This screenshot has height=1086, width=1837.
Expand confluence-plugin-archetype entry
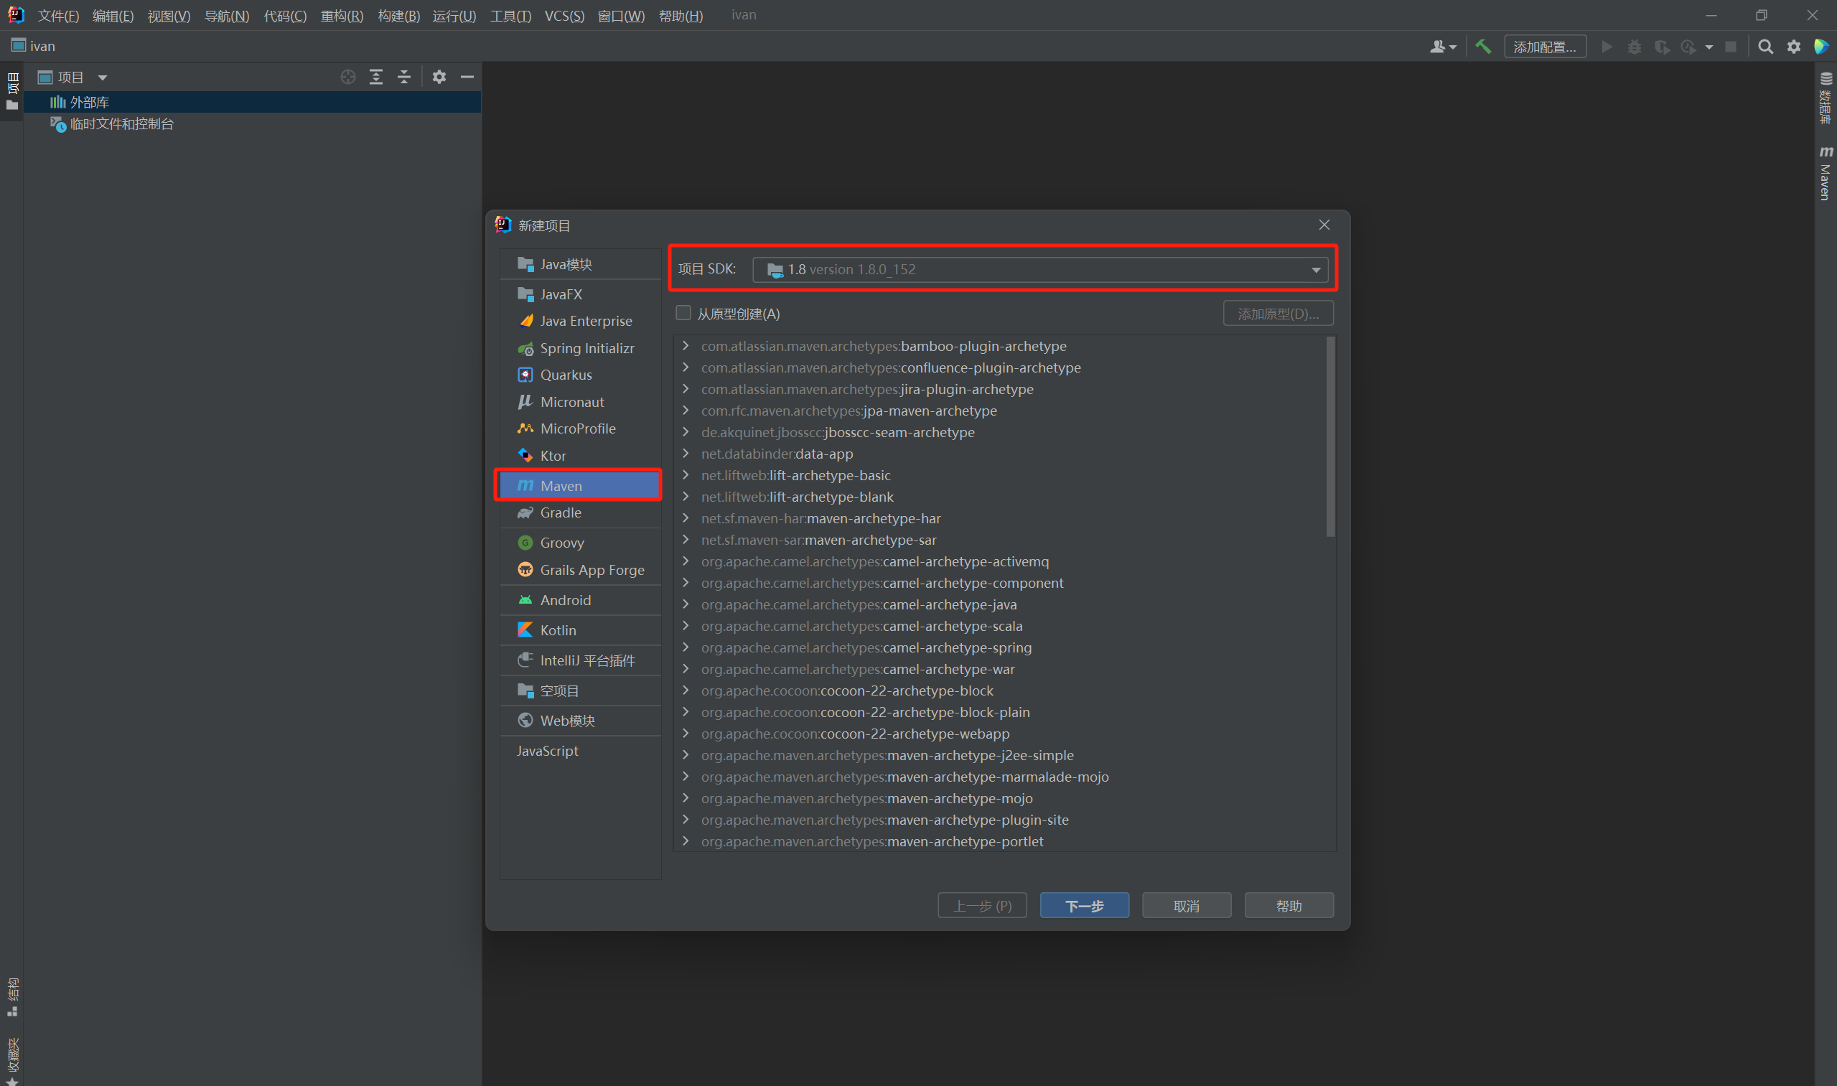[x=686, y=368]
